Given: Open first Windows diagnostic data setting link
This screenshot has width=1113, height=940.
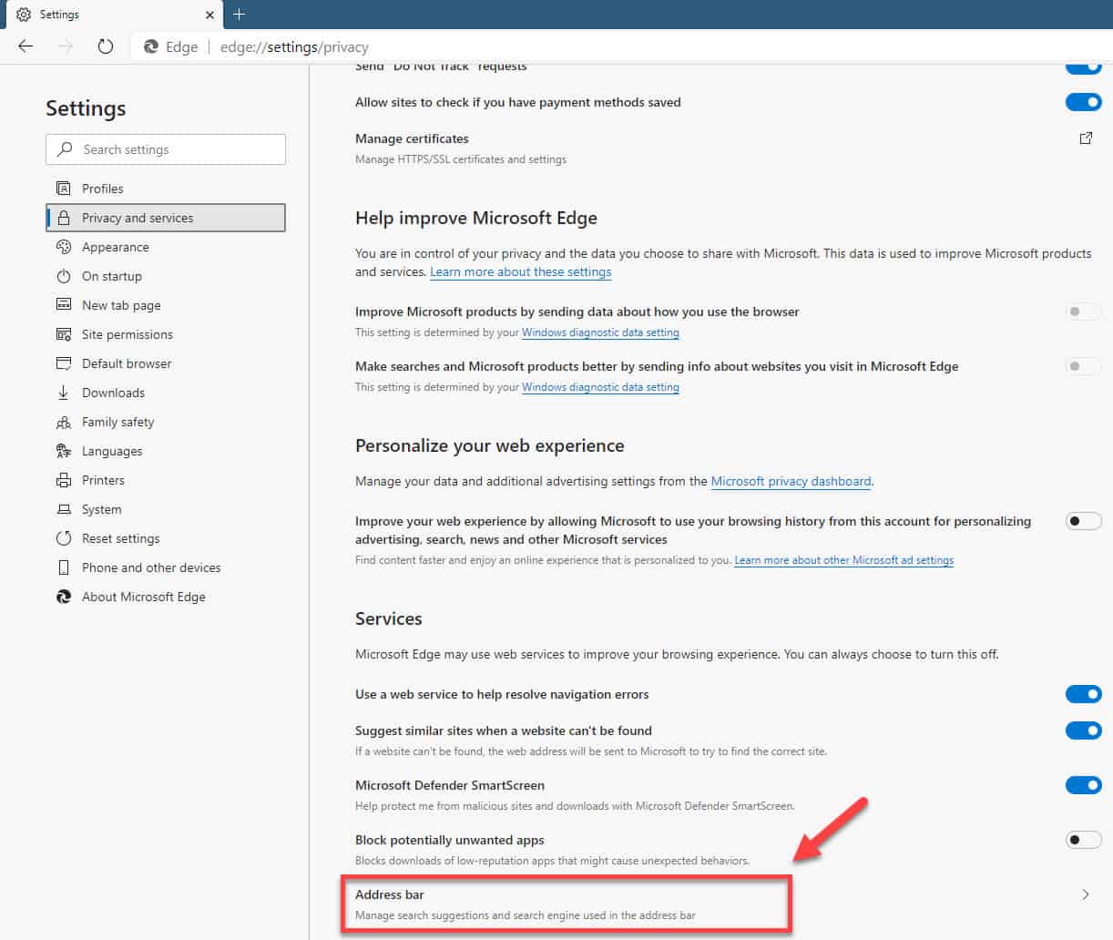Looking at the screenshot, I should click(x=600, y=332).
